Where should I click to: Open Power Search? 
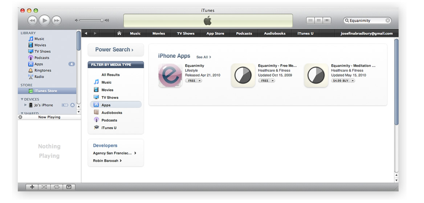[116, 50]
